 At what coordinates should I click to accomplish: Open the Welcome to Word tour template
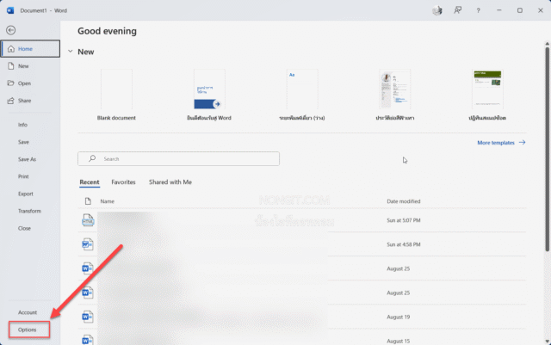pos(209,89)
